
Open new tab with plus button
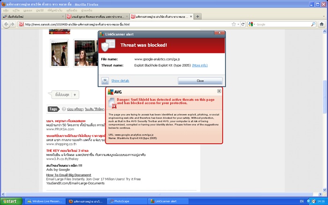(197, 16)
